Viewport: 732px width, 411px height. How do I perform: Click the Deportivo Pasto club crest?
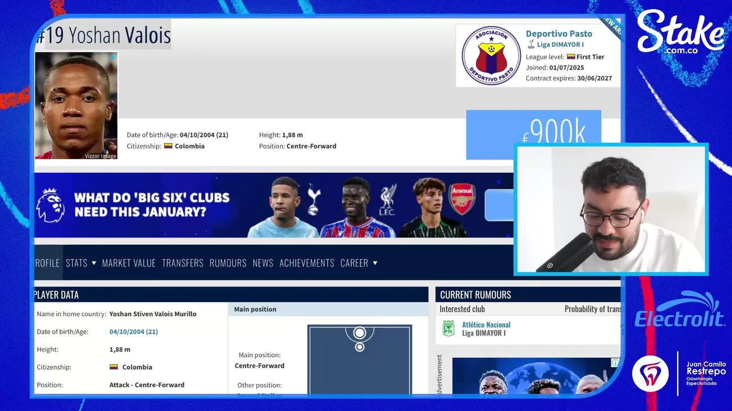(491, 55)
